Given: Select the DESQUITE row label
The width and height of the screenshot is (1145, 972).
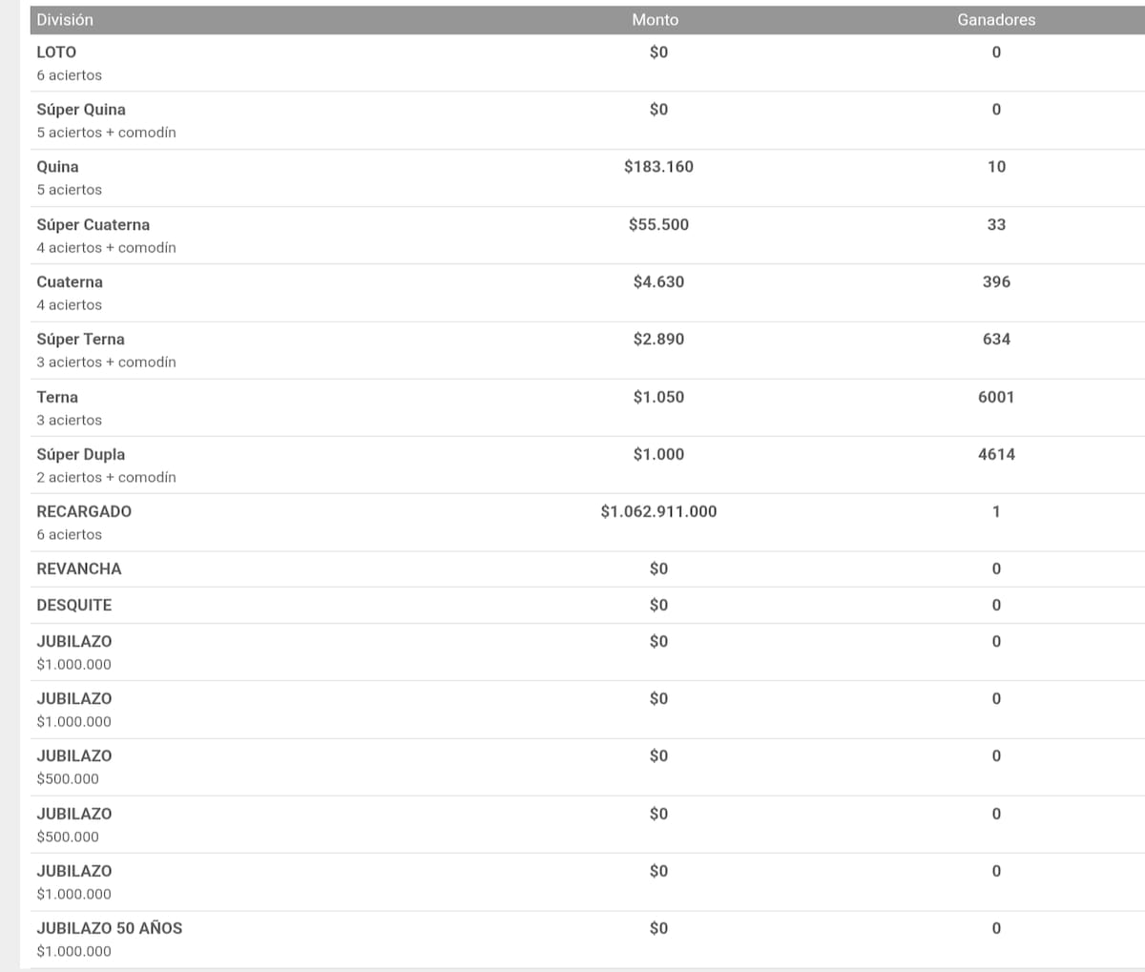Looking at the screenshot, I should point(74,605).
